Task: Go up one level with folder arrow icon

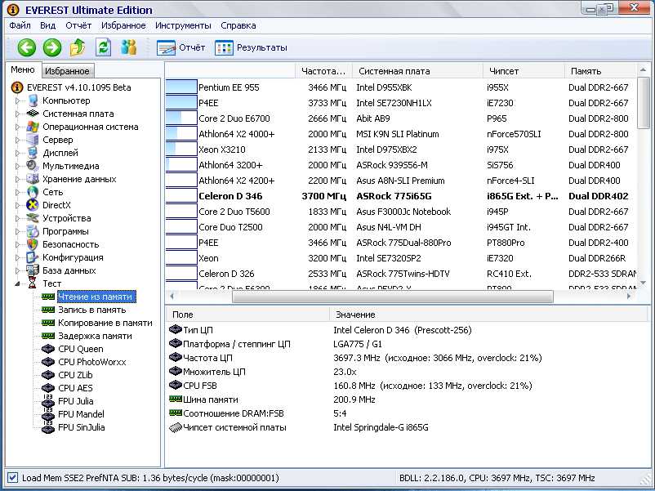Action: [78, 47]
